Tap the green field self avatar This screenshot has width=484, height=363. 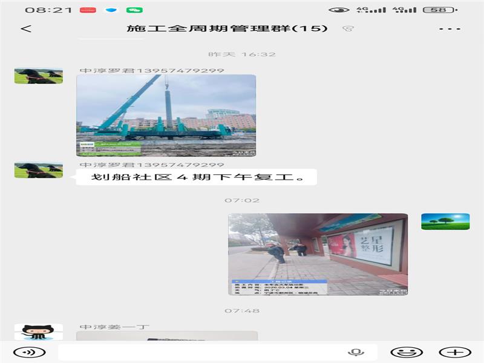coord(445,221)
